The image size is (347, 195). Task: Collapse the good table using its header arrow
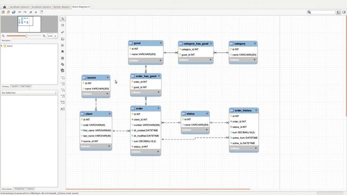coord(161,43)
